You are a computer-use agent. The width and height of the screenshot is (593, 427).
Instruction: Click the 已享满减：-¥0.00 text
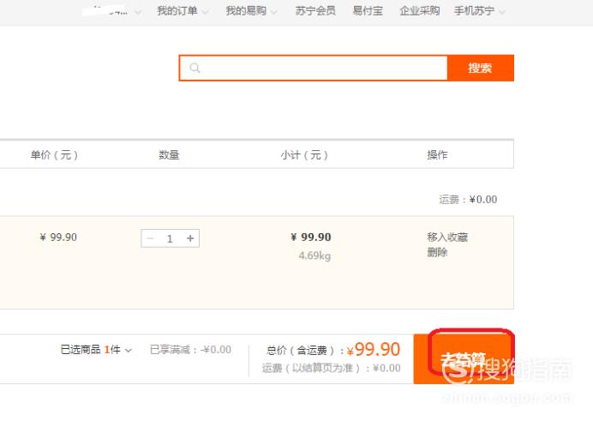pos(190,349)
